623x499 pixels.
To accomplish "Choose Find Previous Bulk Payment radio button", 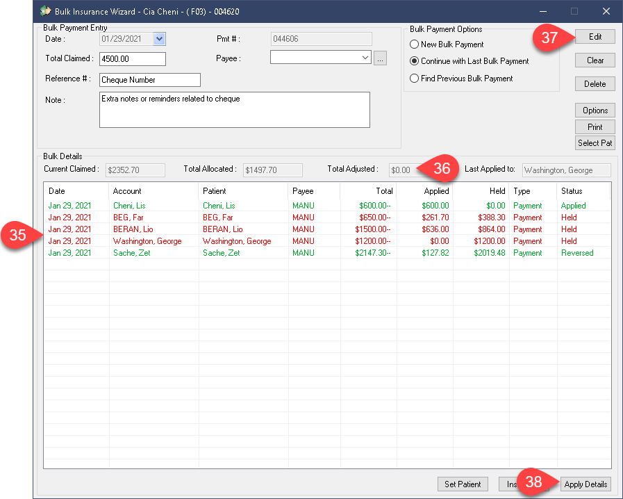I will pyautogui.click(x=414, y=79).
